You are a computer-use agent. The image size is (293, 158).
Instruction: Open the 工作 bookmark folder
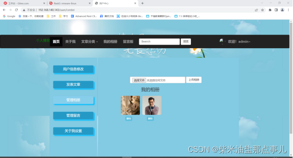[x=51, y=16]
